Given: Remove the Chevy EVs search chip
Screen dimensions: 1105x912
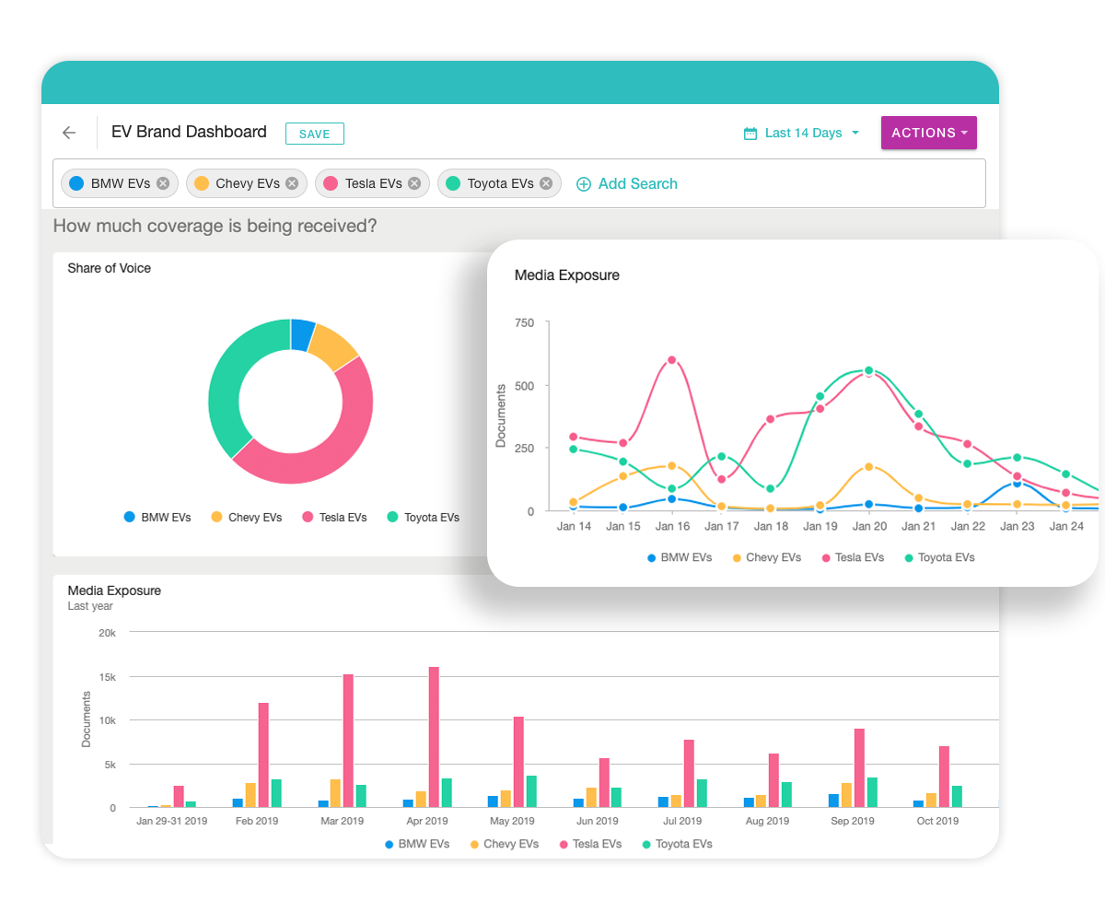Looking at the screenshot, I should [x=293, y=182].
